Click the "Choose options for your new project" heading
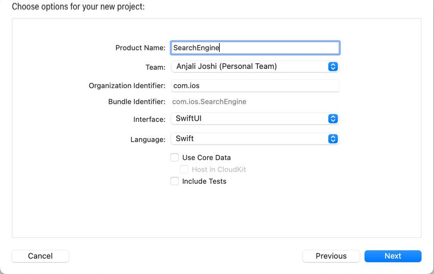Image resolution: width=434 pixels, height=274 pixels. point(78,7)
